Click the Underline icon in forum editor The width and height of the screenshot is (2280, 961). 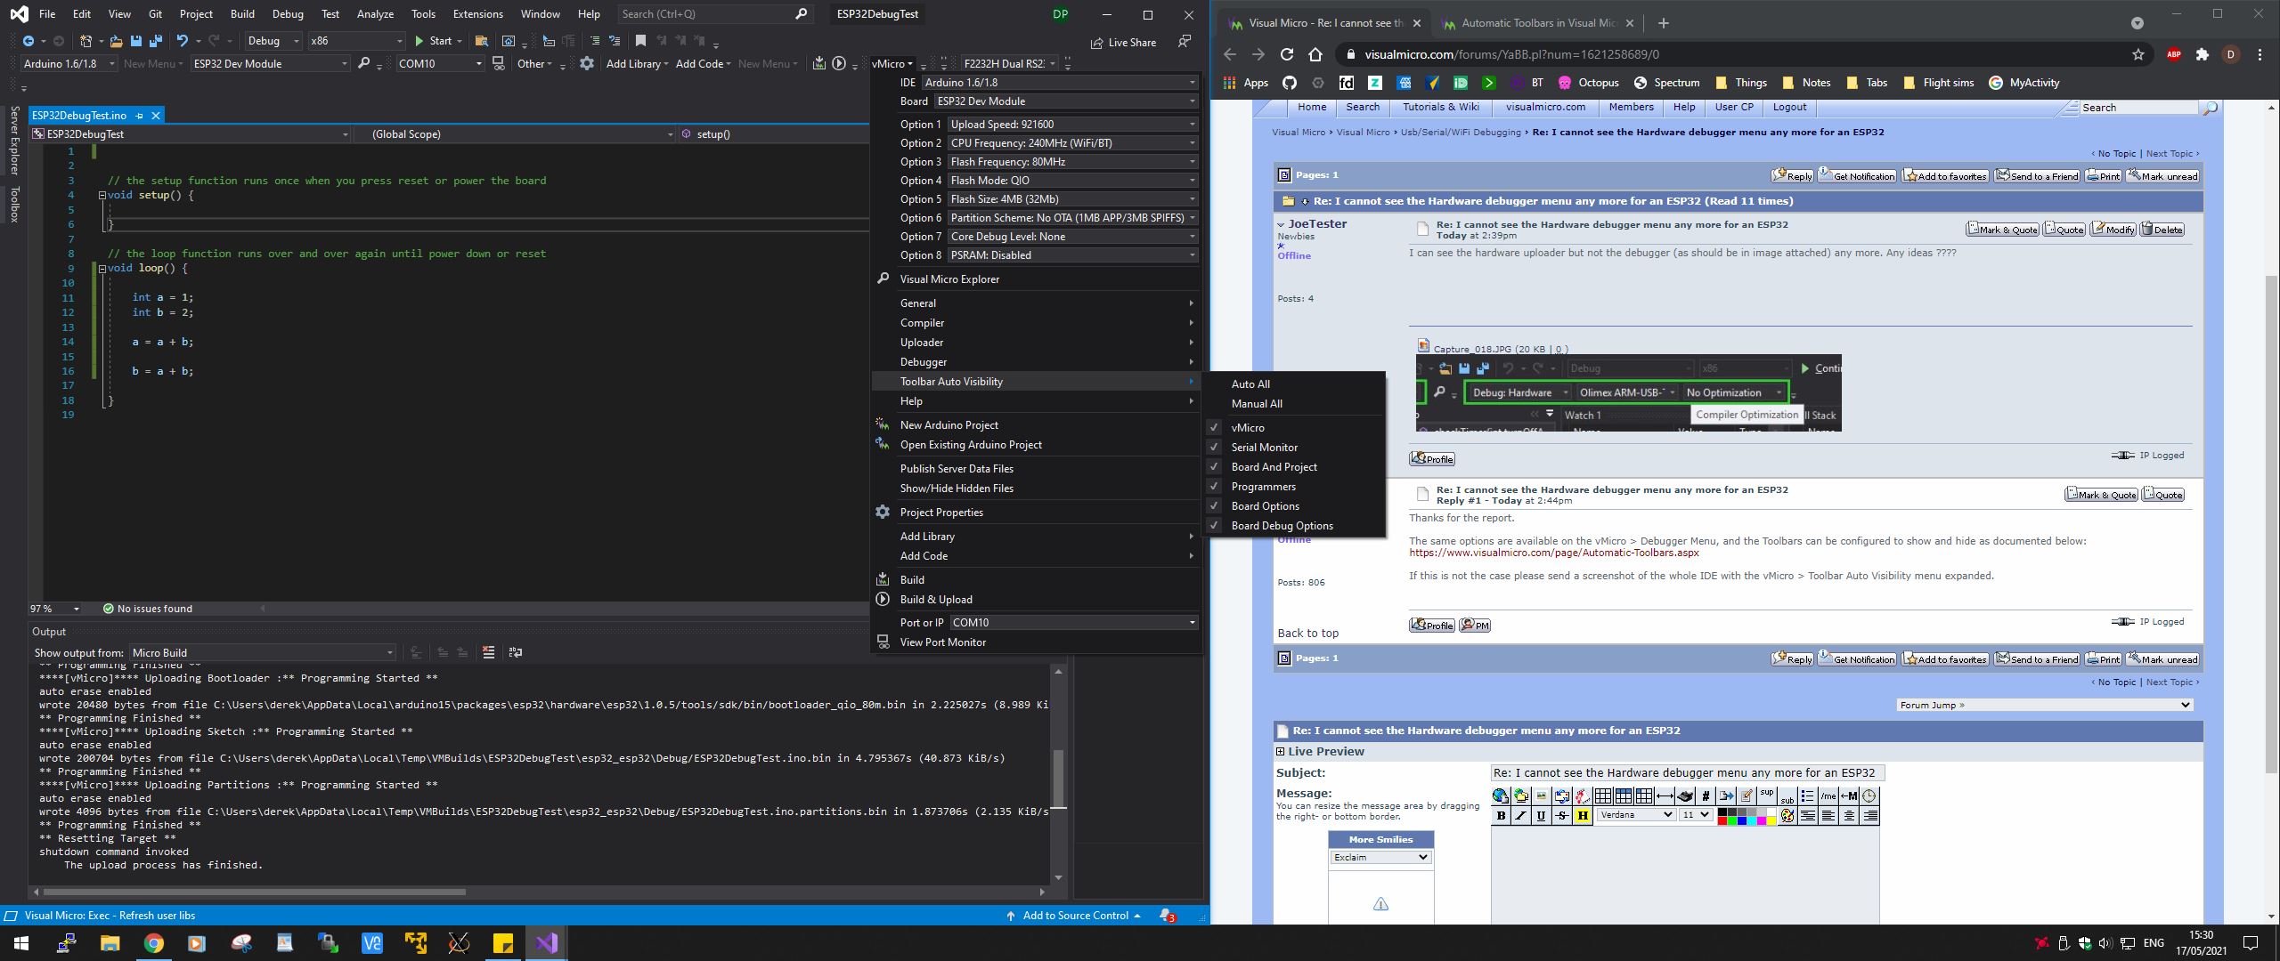[1542, 815]
